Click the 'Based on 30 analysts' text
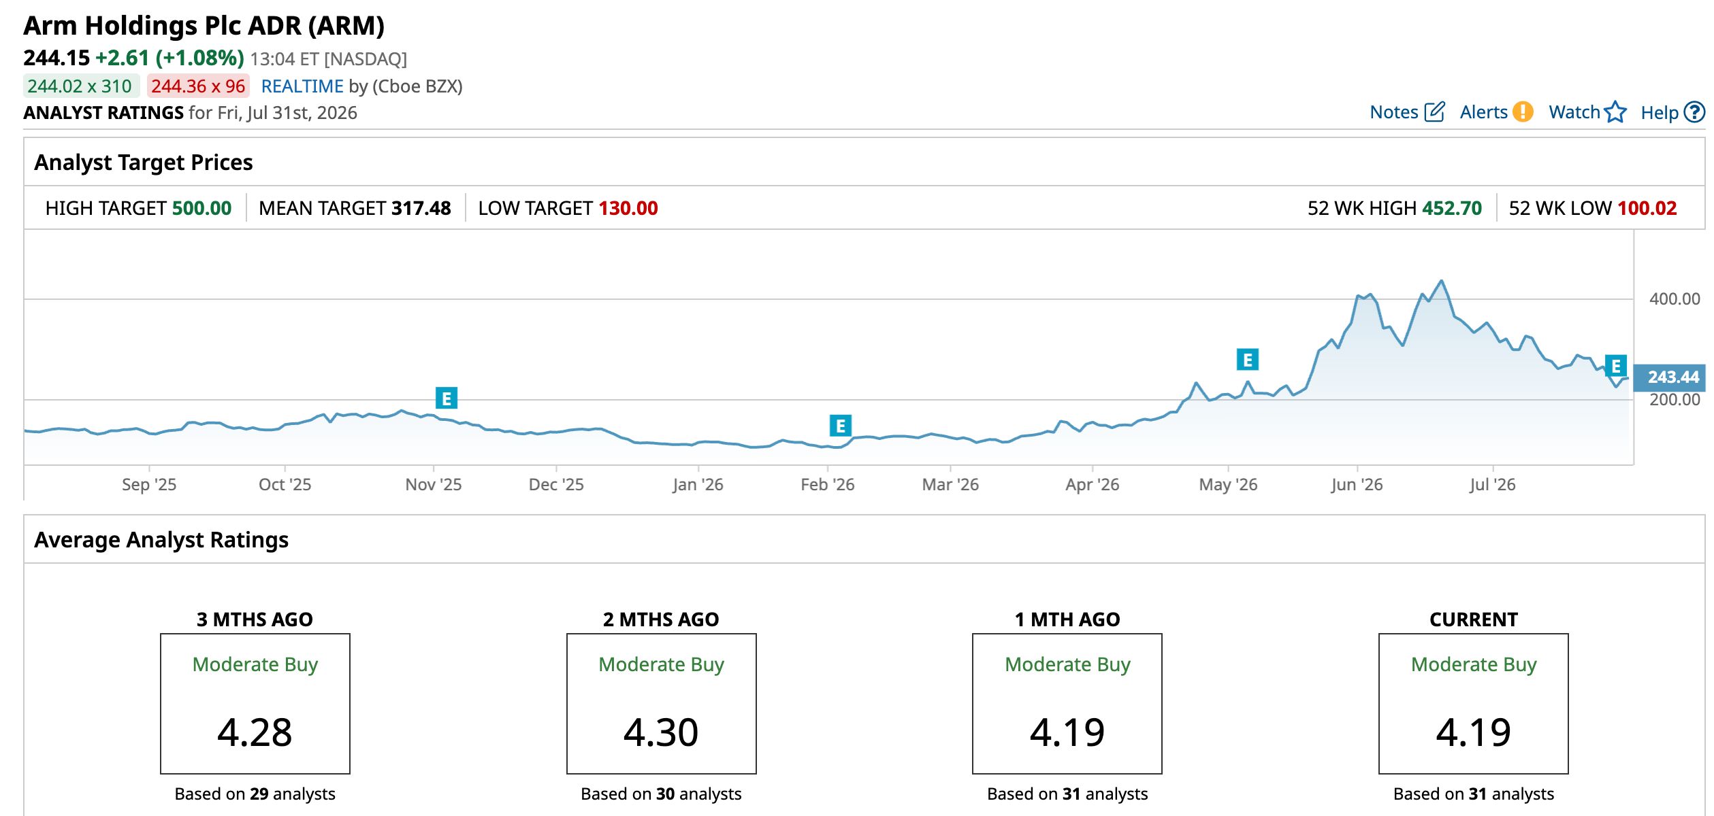This screenshot has height=816, width=1714. (x=662, y=794)
